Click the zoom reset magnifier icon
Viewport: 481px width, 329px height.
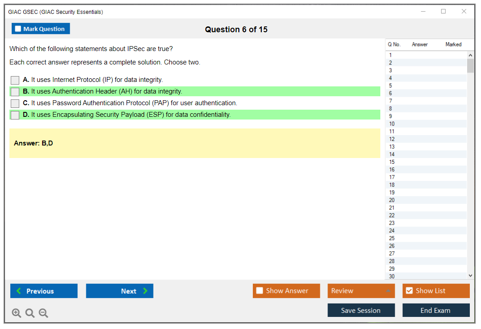pos(30,313)
